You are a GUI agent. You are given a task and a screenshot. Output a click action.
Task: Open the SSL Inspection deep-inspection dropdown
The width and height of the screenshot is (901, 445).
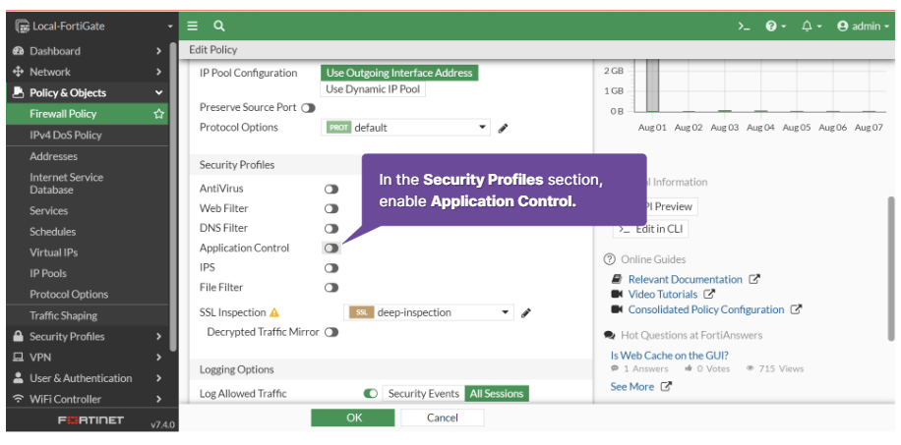[429, 312]
